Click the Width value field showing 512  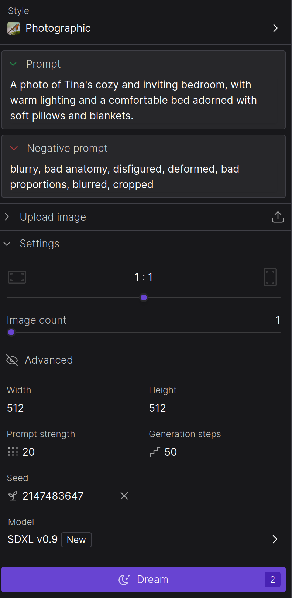(15, 408)
